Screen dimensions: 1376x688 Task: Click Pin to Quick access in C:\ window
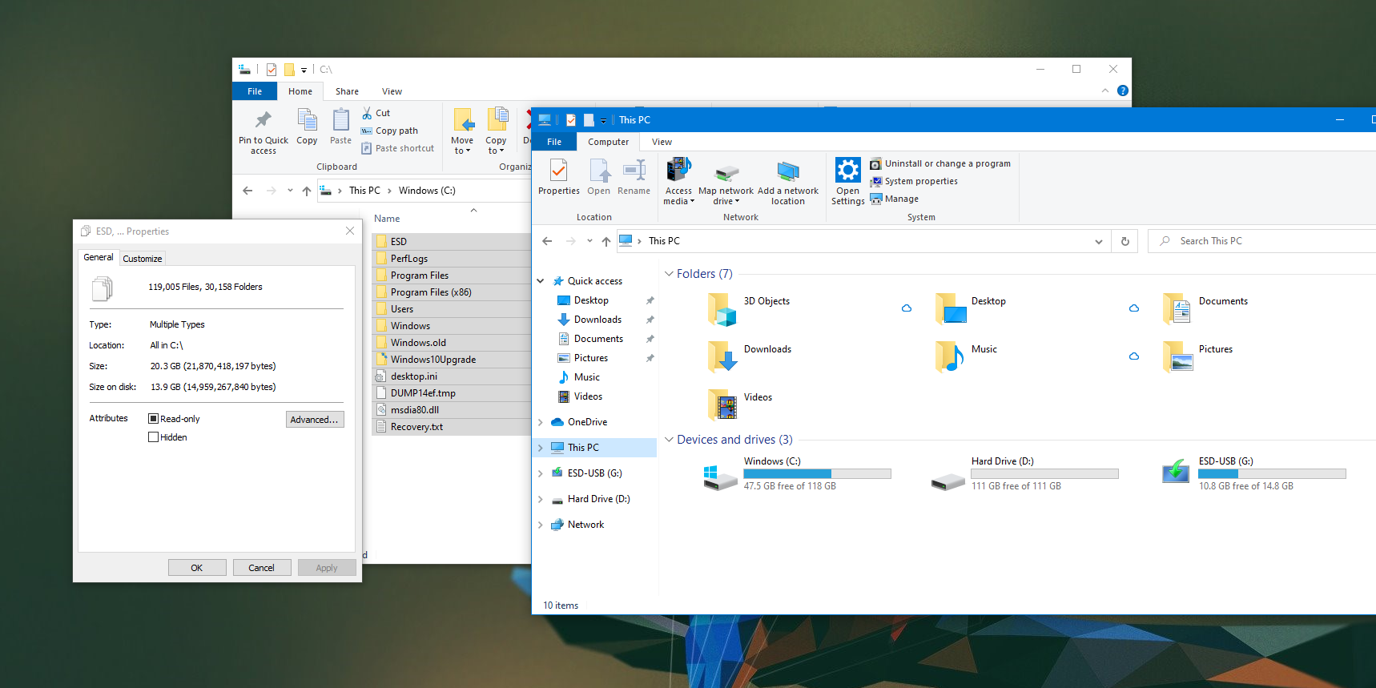[263, 133]
